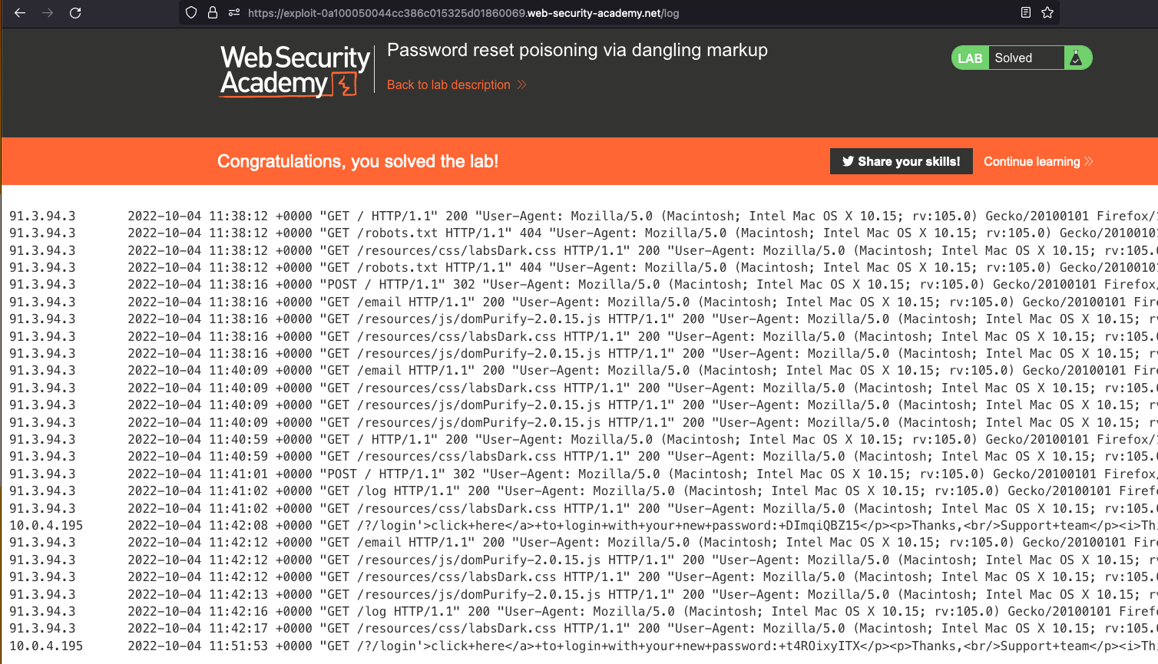Click the Solved status label
The width and height of the screenshot is (1158, 664).
[1013, 58]
